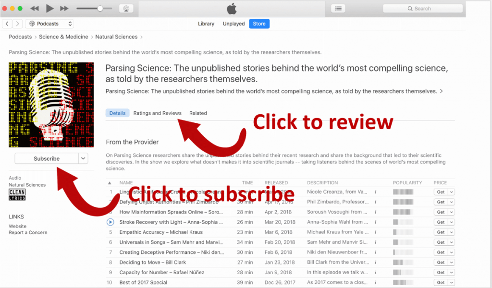Get the Best of 2017 Special episode
The height and width of the screenshot is (288, 492).
click(441, 282)
